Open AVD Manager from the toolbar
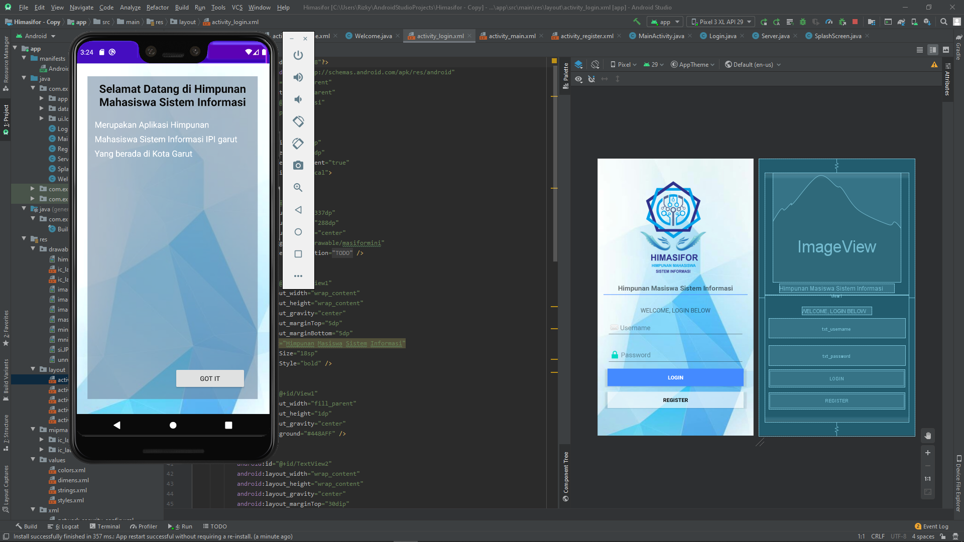 [914, 22]
